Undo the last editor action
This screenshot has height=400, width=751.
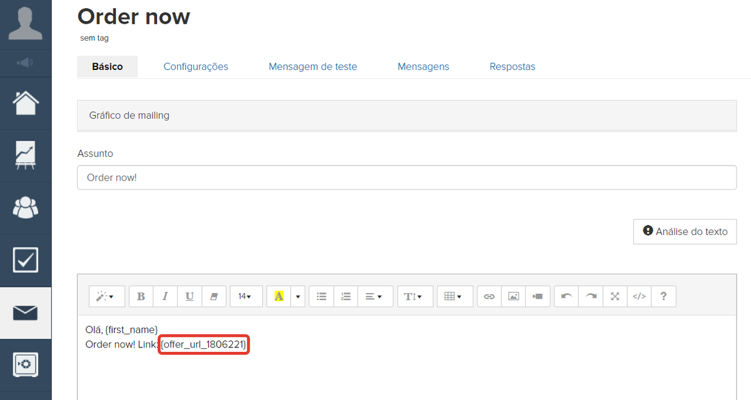tap(566, 296)
